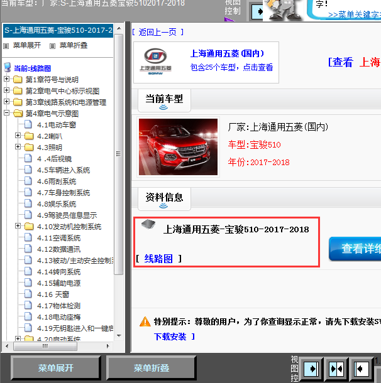Click the sidebar horizontal scrollbar thumb
381x383 pixels.
[45, 346]
